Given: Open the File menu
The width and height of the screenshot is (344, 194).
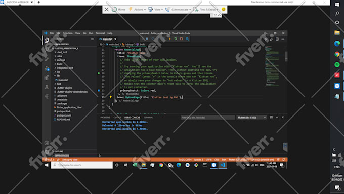Looking at the screenshot, I should pyautogui.click(x=52, y=33).
